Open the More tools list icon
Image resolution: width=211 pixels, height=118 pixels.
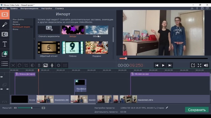point(5,64)
